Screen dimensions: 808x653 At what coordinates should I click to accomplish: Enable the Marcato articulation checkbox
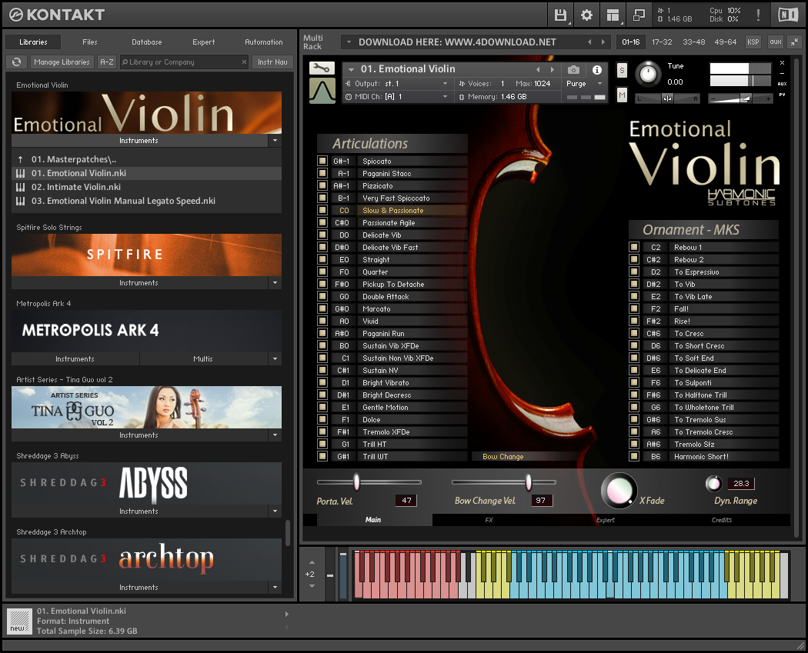pos(322,308)
